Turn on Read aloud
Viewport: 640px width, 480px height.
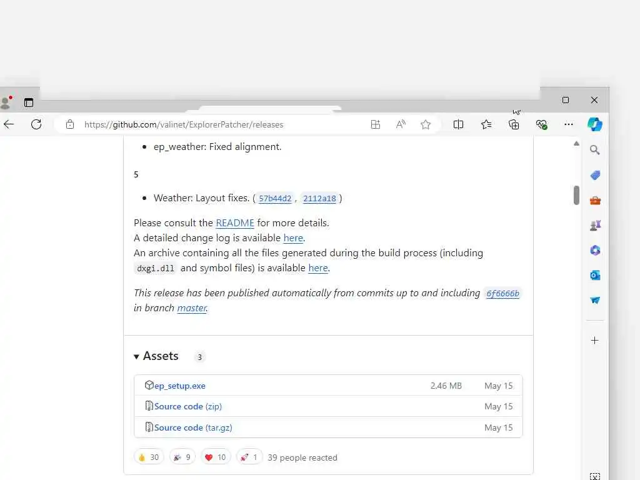(x=401, y=124)
